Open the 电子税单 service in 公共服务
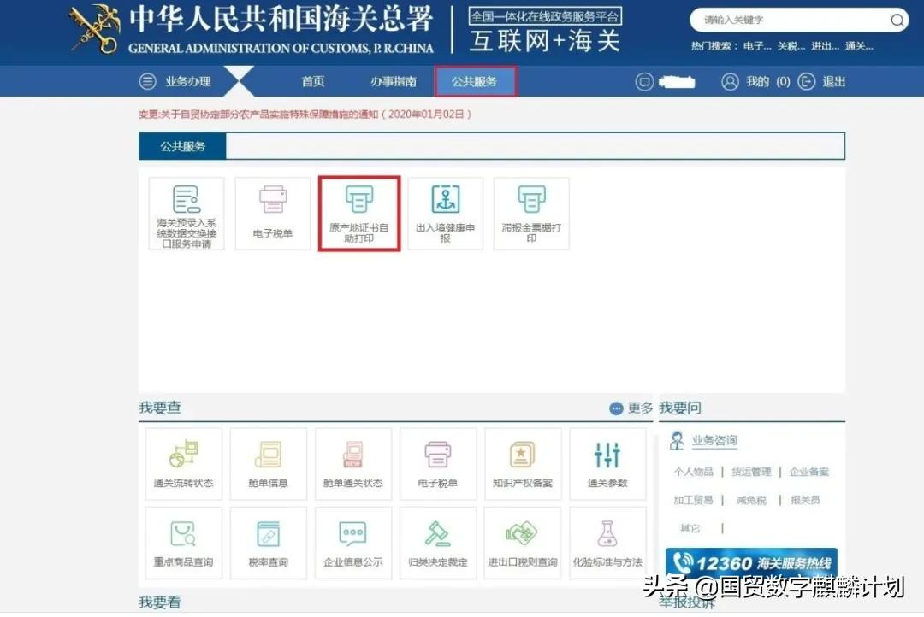This screenshot has height=617, width=924. click(x=272, y=213)
